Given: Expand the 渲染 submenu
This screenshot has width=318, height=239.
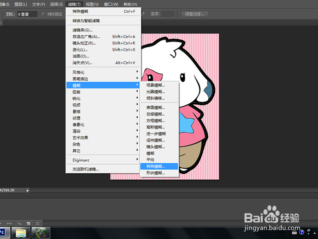Looking at the screenshot, I should (103, 131).
